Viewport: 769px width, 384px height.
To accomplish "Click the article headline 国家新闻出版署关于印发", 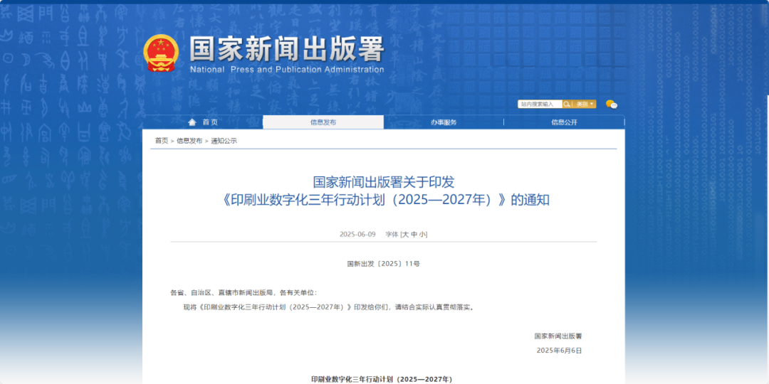I will pyautogui.click(x=383, y=183).
